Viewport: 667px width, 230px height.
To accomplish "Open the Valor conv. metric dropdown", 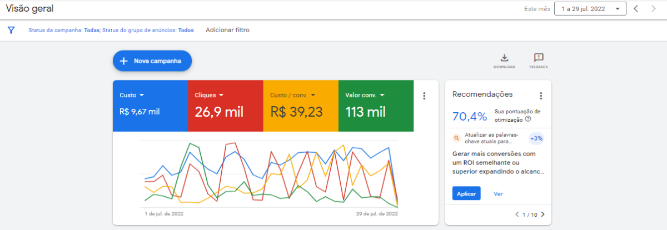I will (x=365, y=95).
